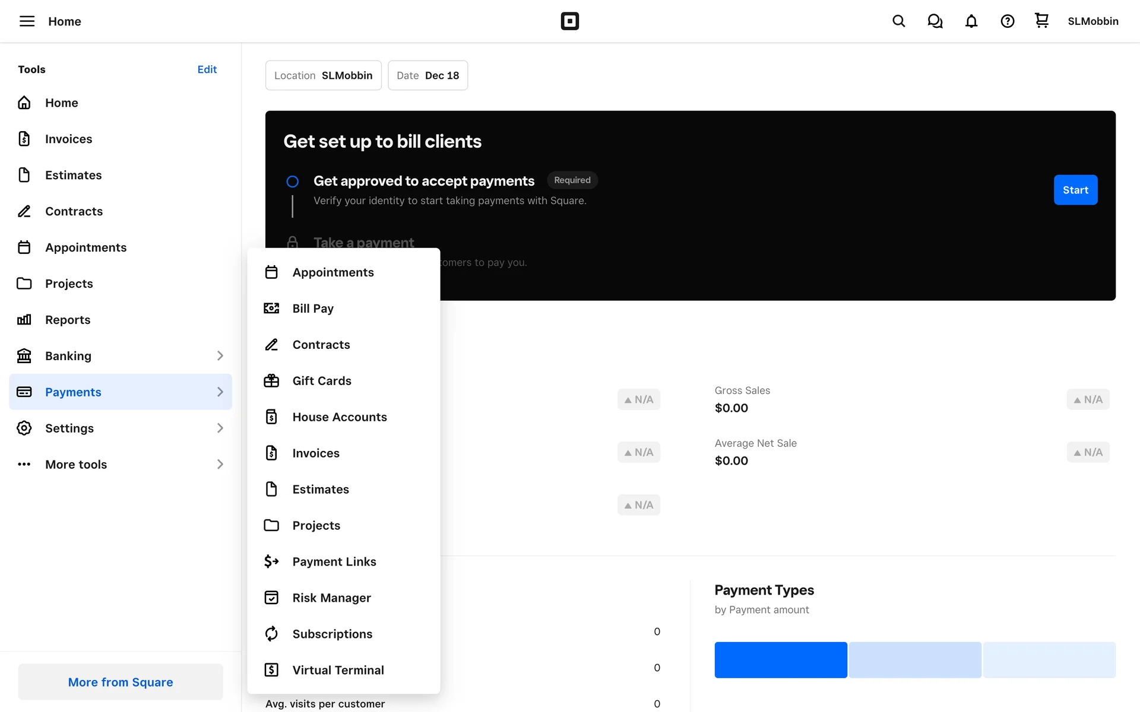
Task: Select Virtual Terminal from Payments submenu
Action: [338, 670]
